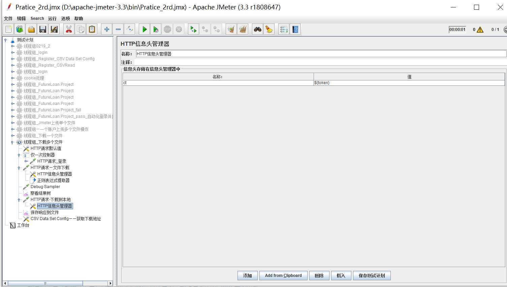Open the Search menu

coord(37,19)
